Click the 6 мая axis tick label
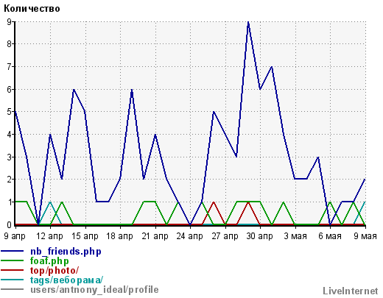 click(x=330, y=236)
